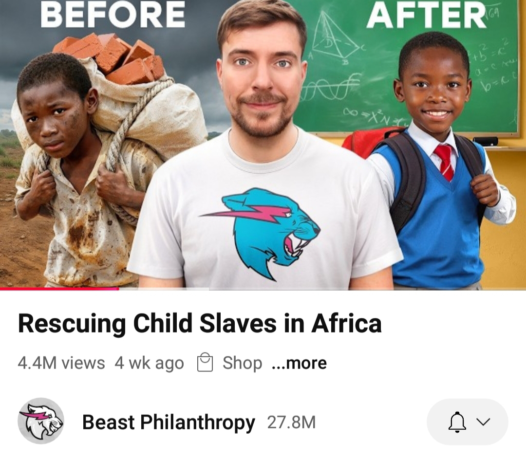This screenshot has height=459, width=526.
Task: Open the Shop link
Action: (x=242, y=363)
